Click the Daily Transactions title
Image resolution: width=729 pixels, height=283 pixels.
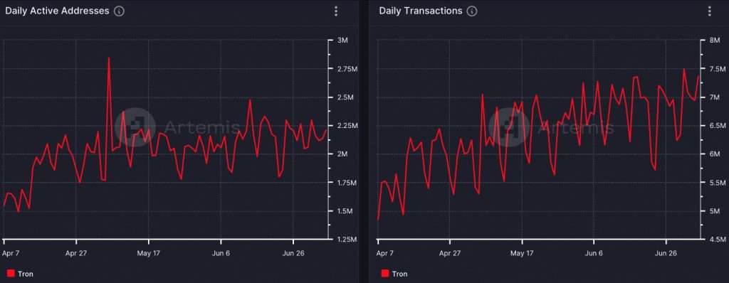point(421,11)
